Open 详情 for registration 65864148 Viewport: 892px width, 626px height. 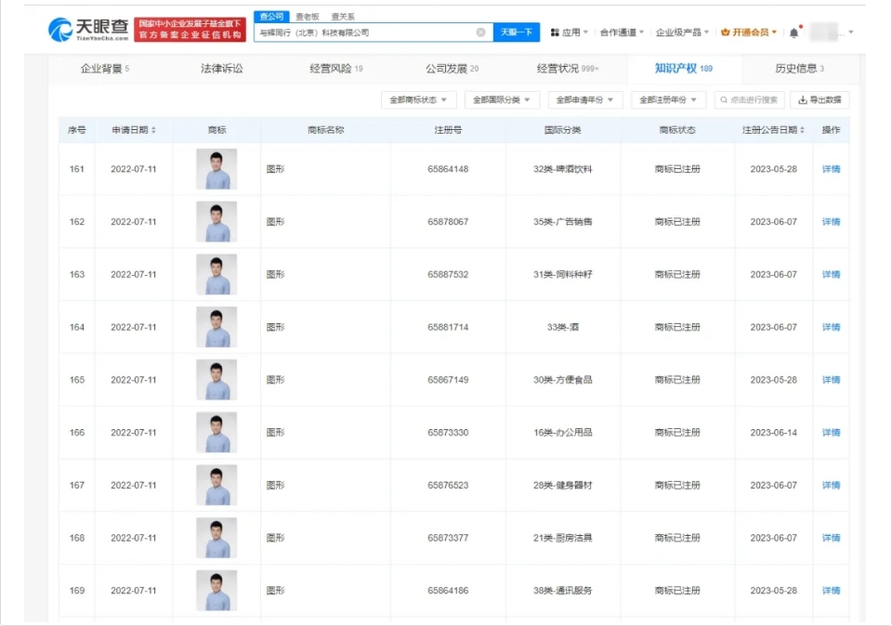pos(831,169)
